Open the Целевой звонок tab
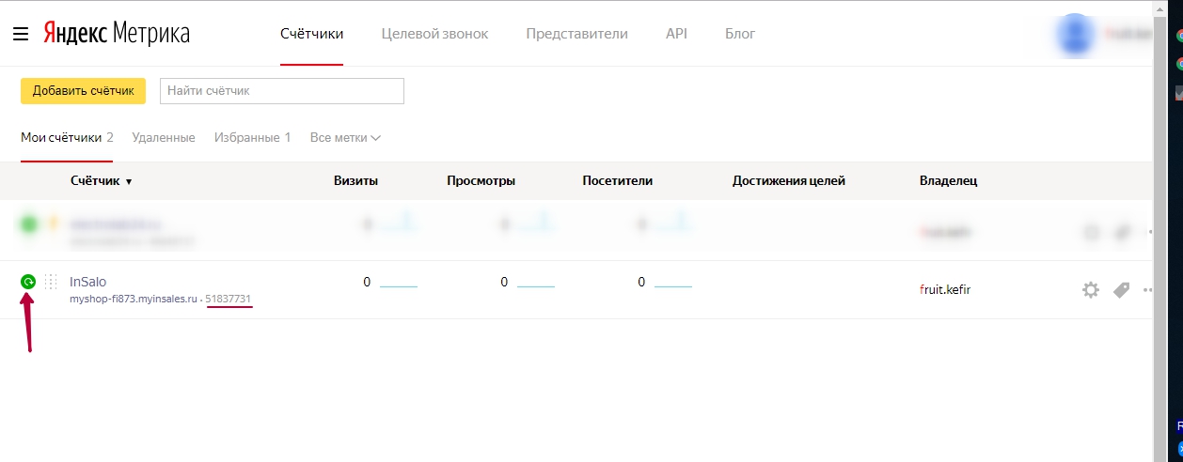 434,34
